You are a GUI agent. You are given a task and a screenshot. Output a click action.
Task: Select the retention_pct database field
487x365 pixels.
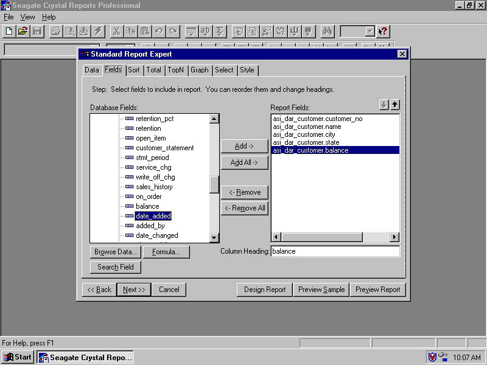[x=155, y=119]
